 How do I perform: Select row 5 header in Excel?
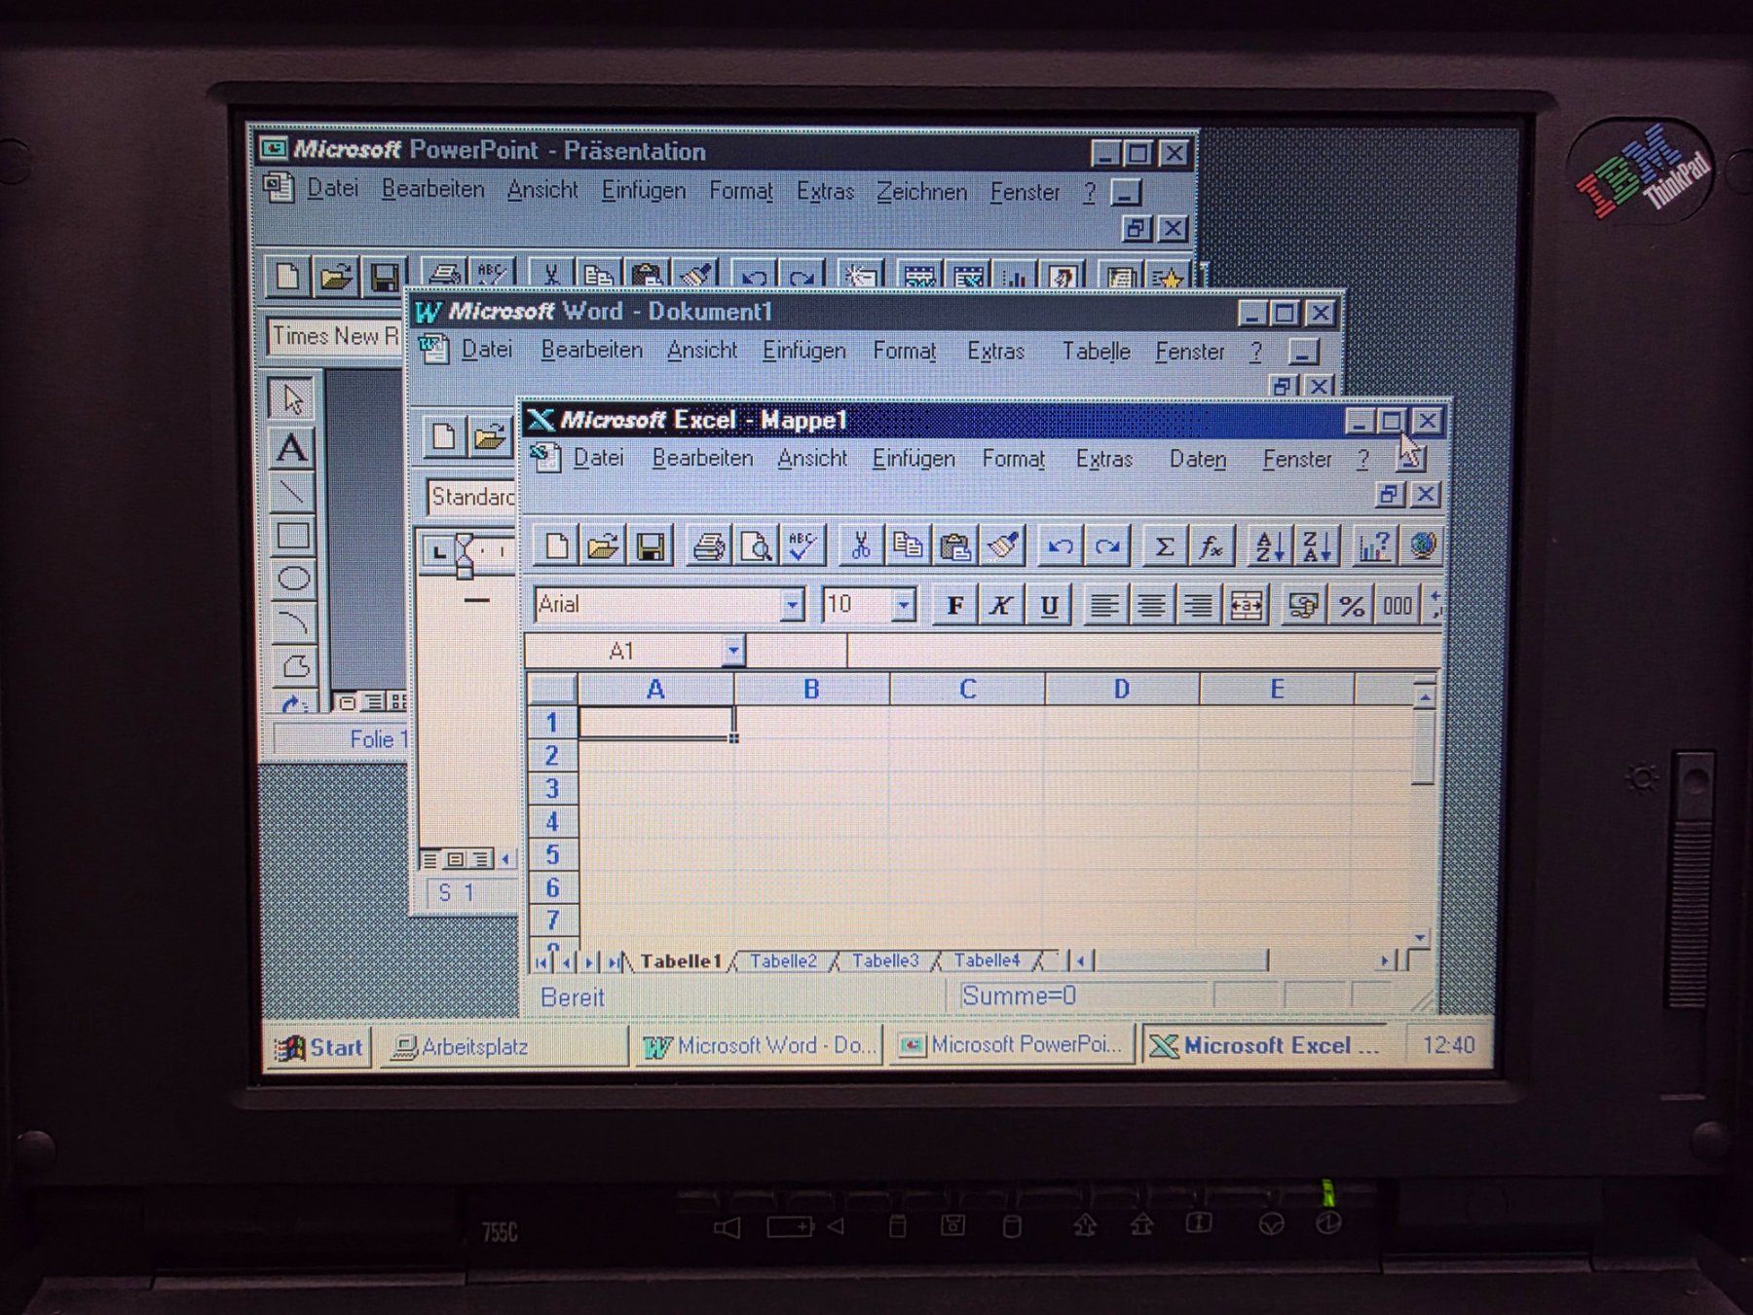point(552,854)
